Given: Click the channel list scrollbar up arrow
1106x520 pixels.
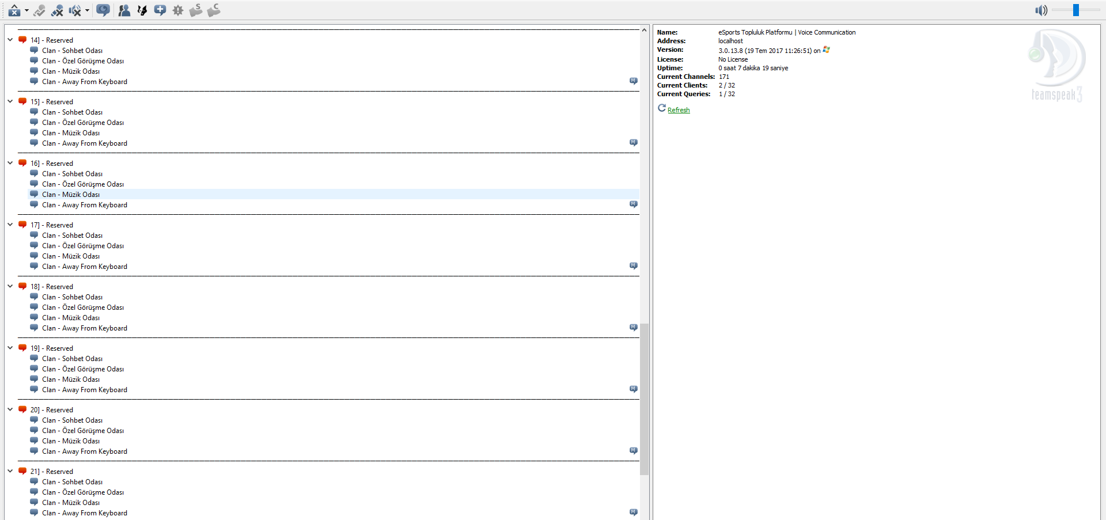Looking at the screenshot, I should point(644,30).
